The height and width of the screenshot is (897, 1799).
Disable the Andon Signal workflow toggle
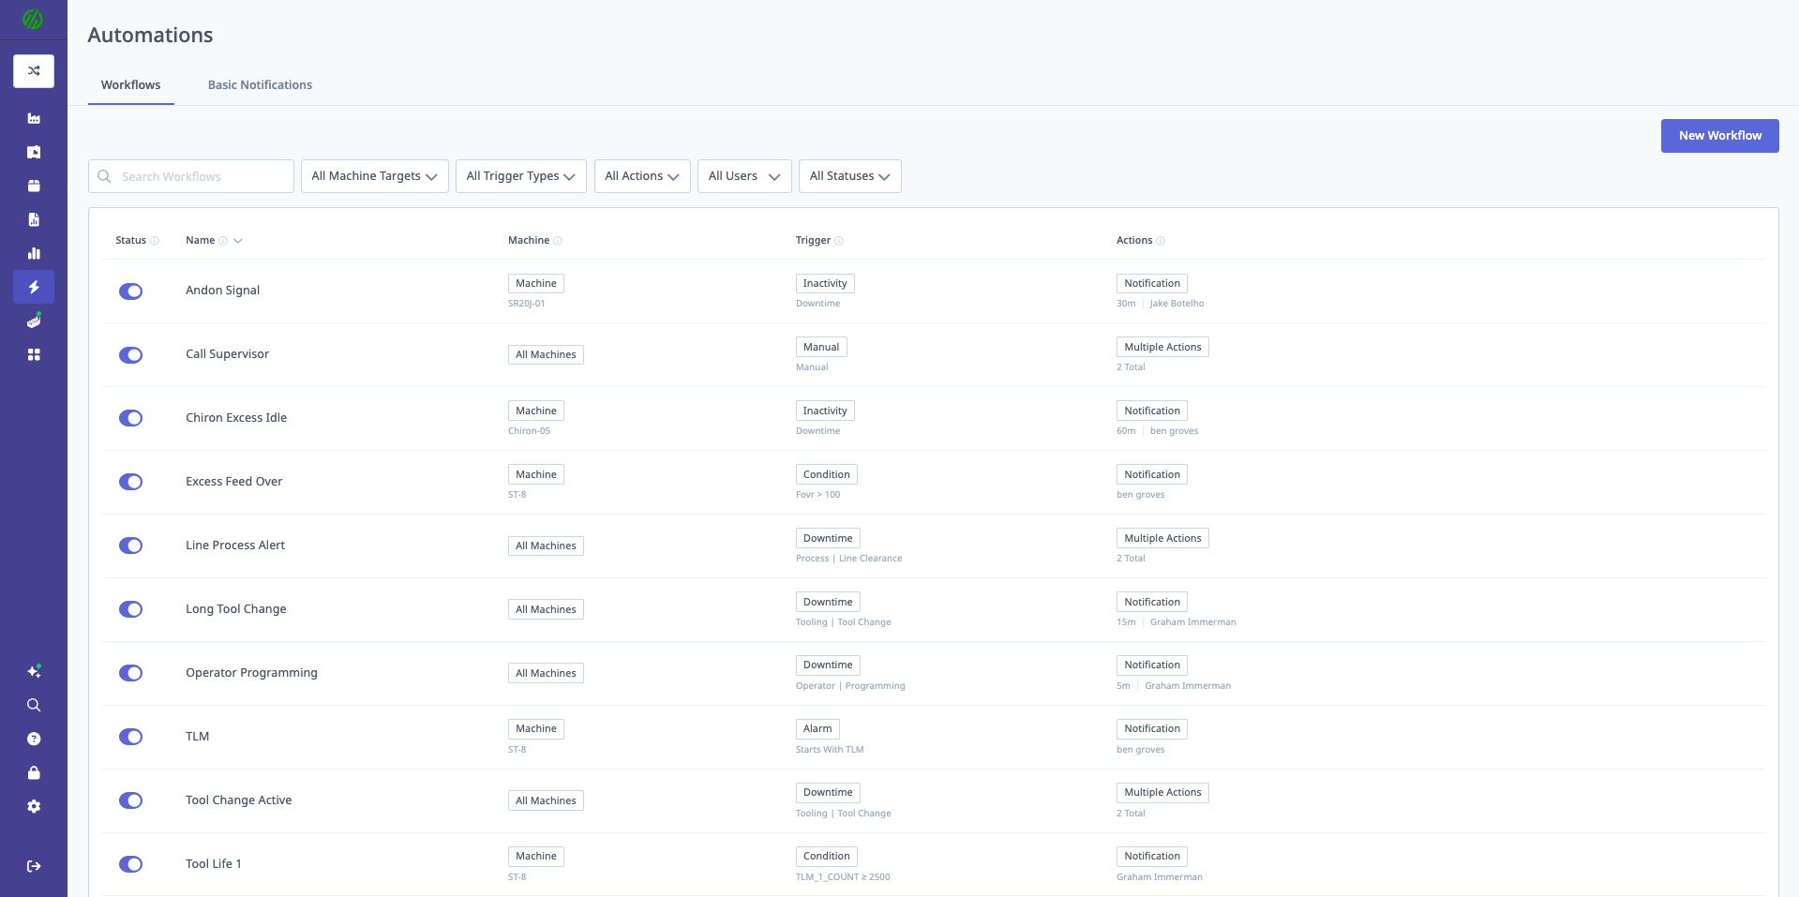tap(130, 291)
